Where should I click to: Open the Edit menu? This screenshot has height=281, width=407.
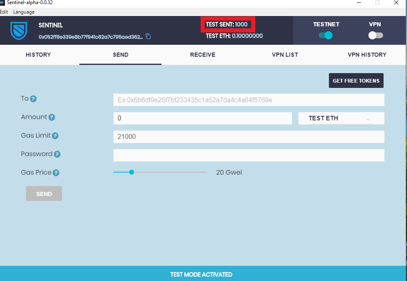[4, 12]
